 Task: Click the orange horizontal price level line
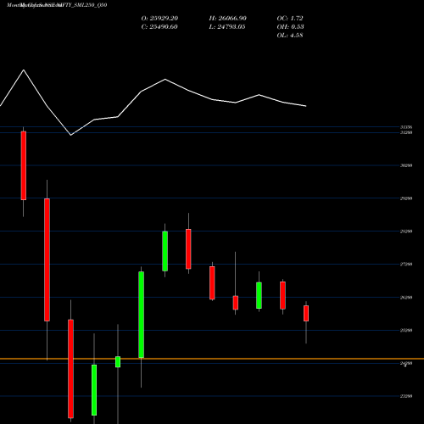click(212, 359)
